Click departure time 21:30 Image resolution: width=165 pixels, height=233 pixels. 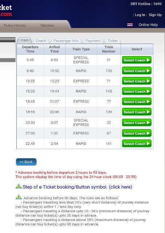coord(30,133)
